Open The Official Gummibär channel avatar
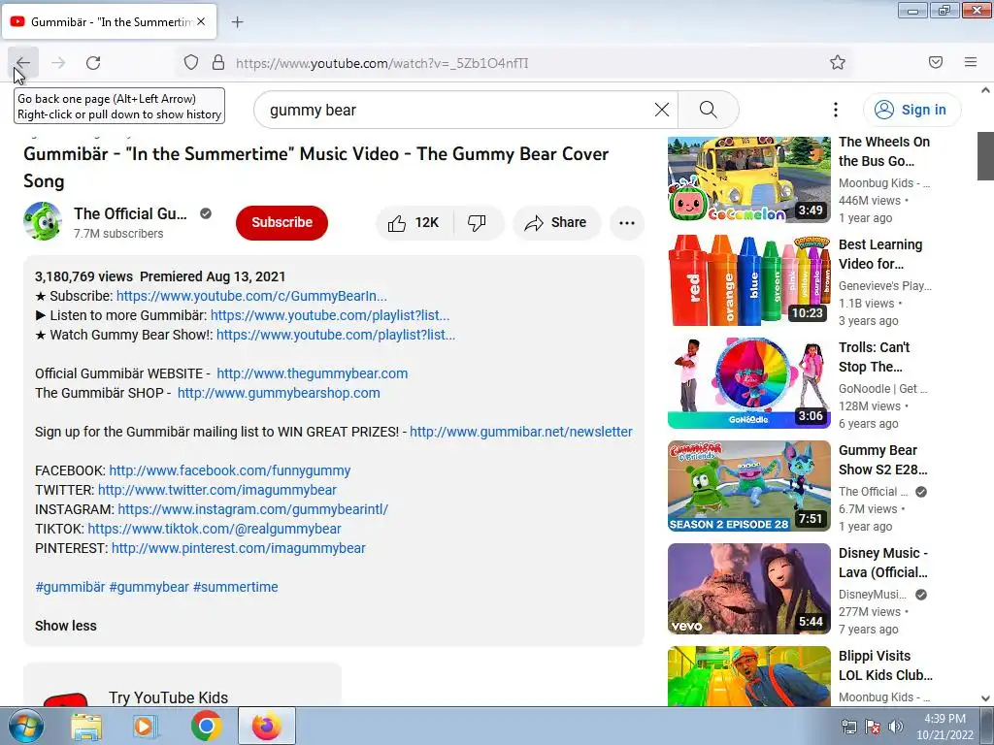Image resolution: width=994 pixels, height=745 pixels. 43,222
